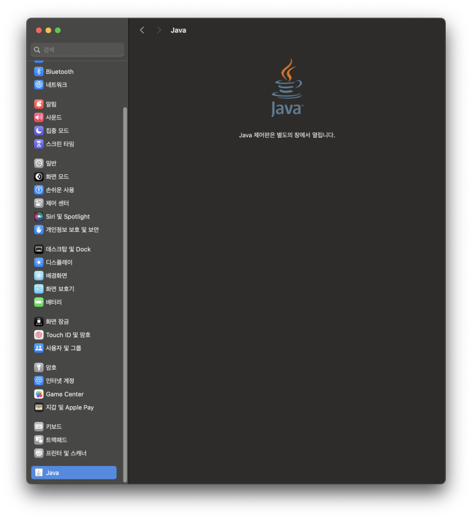Click the Java control panel message text

tap(287, 135)
